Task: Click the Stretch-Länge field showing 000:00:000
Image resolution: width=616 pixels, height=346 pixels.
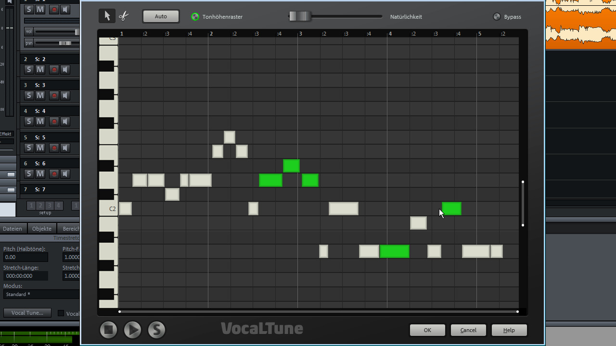Action: click(x=26, y=276)
